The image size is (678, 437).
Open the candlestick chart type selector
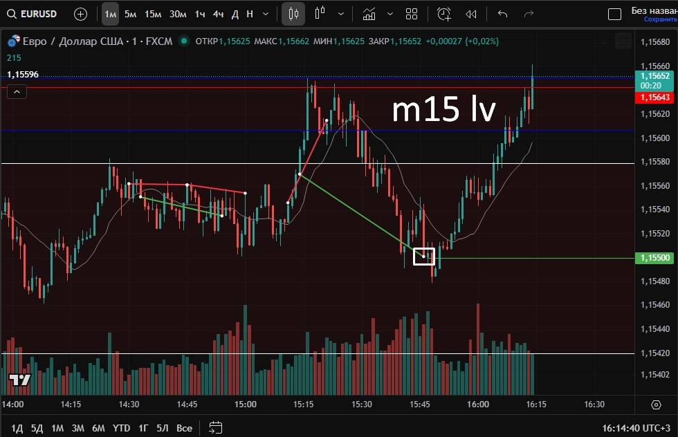coord(293,14)
